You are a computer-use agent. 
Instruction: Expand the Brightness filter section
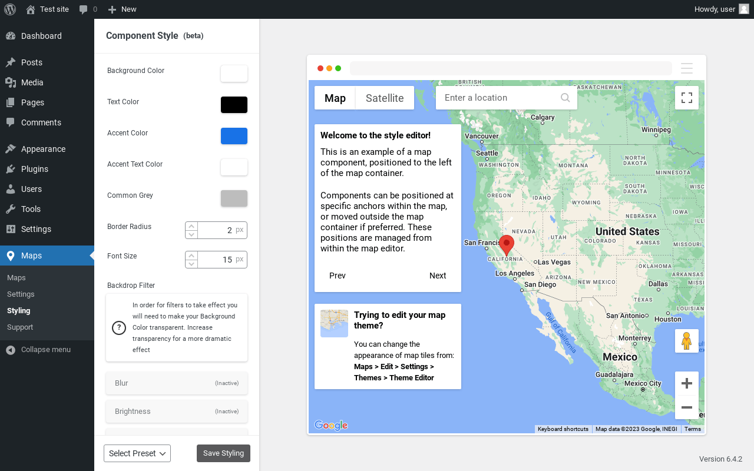tap(177, 412)
